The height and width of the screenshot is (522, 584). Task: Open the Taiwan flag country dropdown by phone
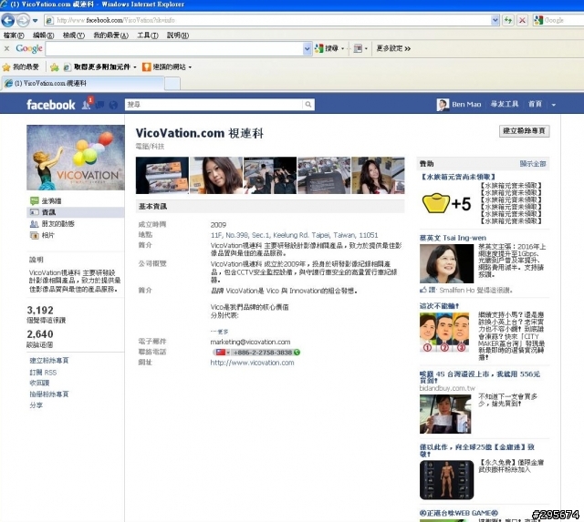click(x=223, y=353)
